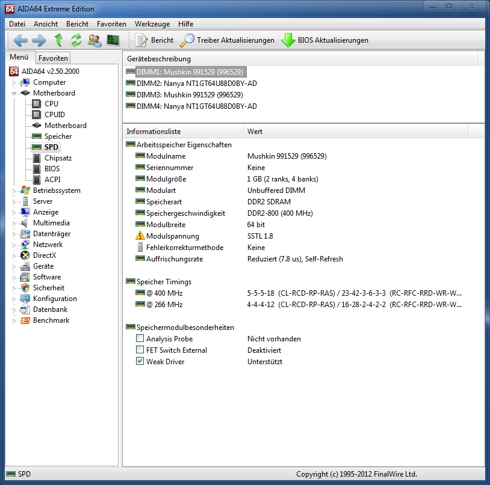The width and height of the screenshot is (490, 485).
Task: Select CPUID node in tree
Action: point(55,115)
